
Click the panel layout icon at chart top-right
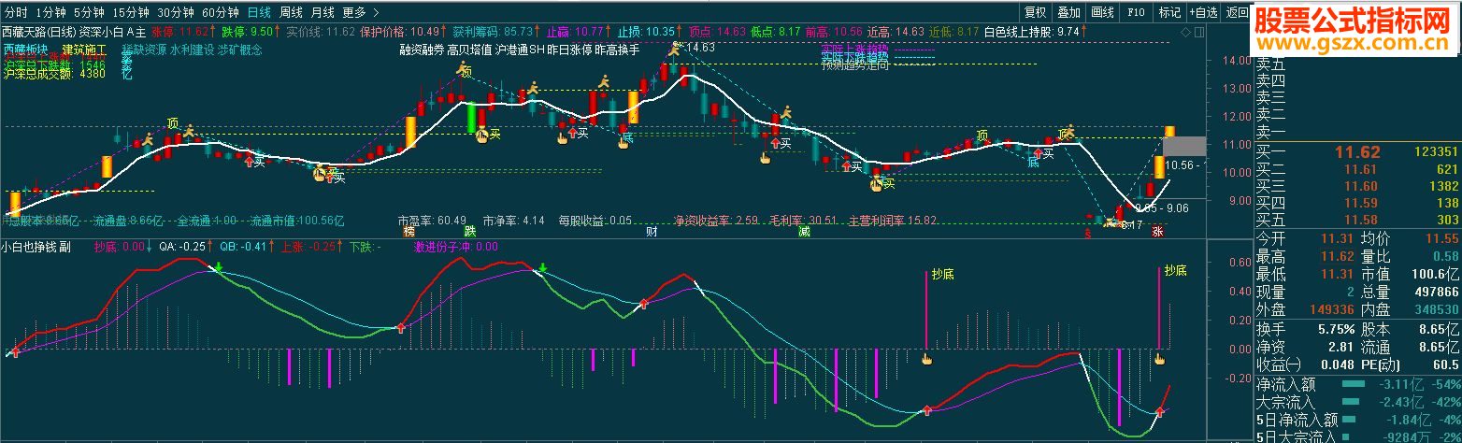(x=1198, y=31)
